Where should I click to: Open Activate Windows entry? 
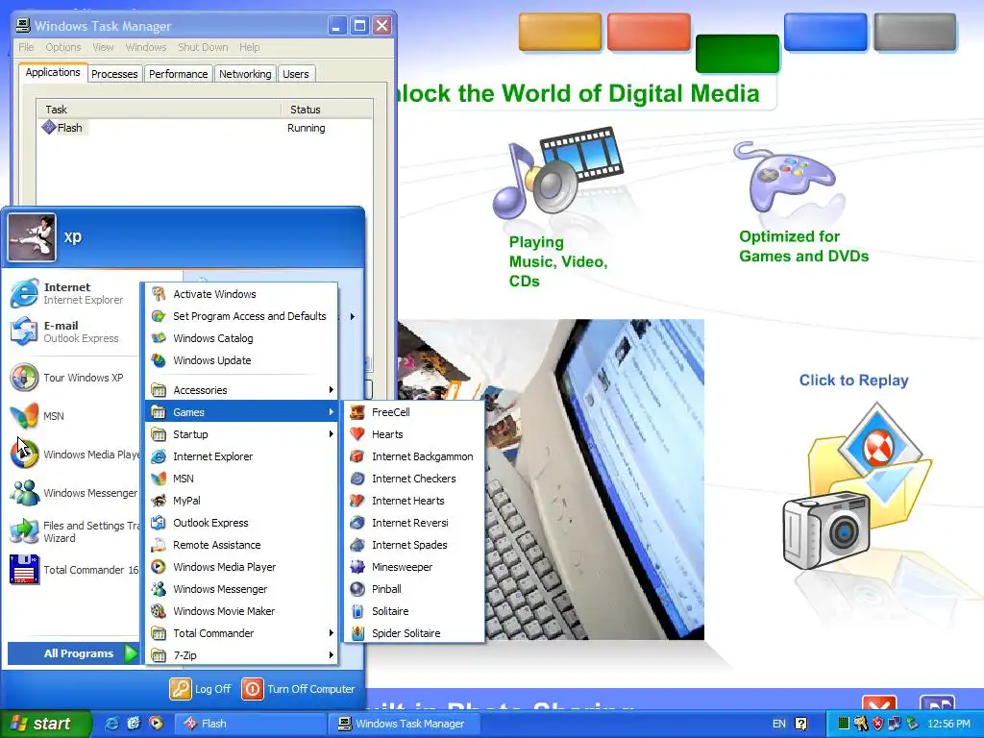click(x=241, y=294)
